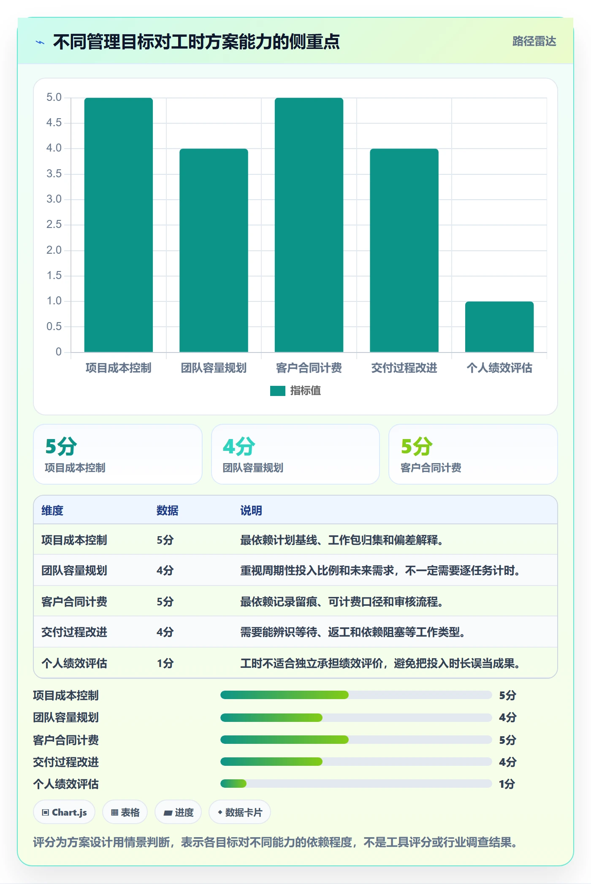Click the lightning icon beside the title
This screenshot has height=884, width=591.
(x=40, y=42)
